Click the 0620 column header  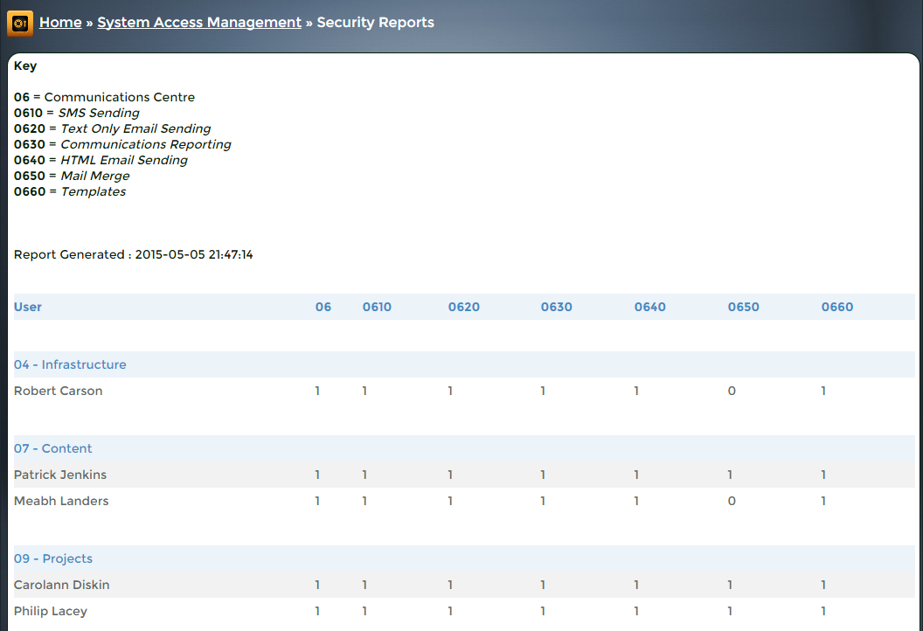point(463,307)
